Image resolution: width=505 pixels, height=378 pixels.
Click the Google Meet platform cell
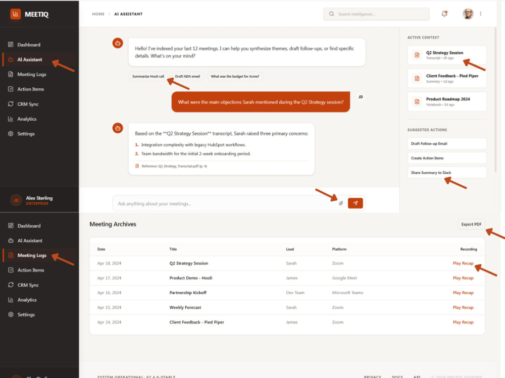[344, 278]
